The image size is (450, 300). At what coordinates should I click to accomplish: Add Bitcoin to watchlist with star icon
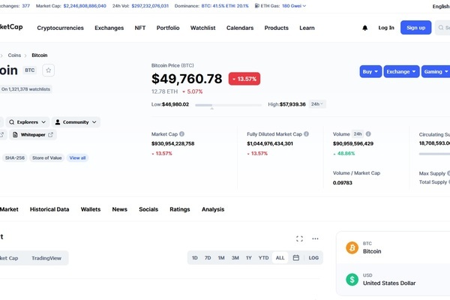pyautogui.click(x=48, y=70)
